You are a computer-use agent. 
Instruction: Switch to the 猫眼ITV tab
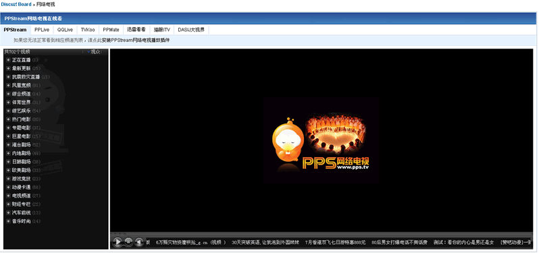(x=162, y=30)
